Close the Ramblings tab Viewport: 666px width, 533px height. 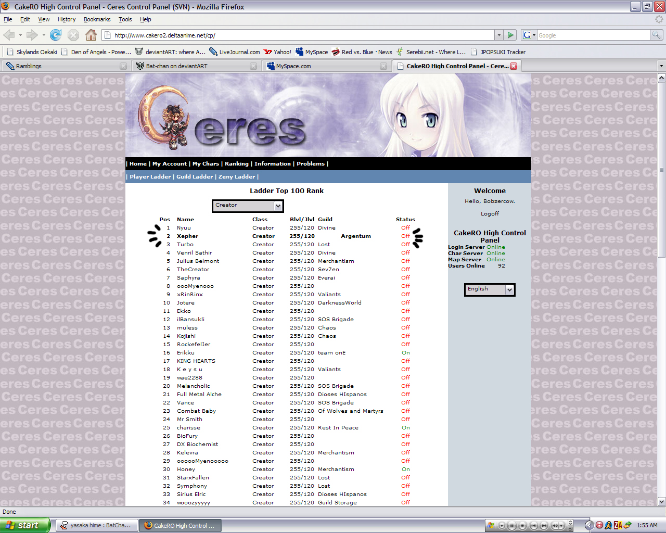pyautogui.click(x=123, y=66)
